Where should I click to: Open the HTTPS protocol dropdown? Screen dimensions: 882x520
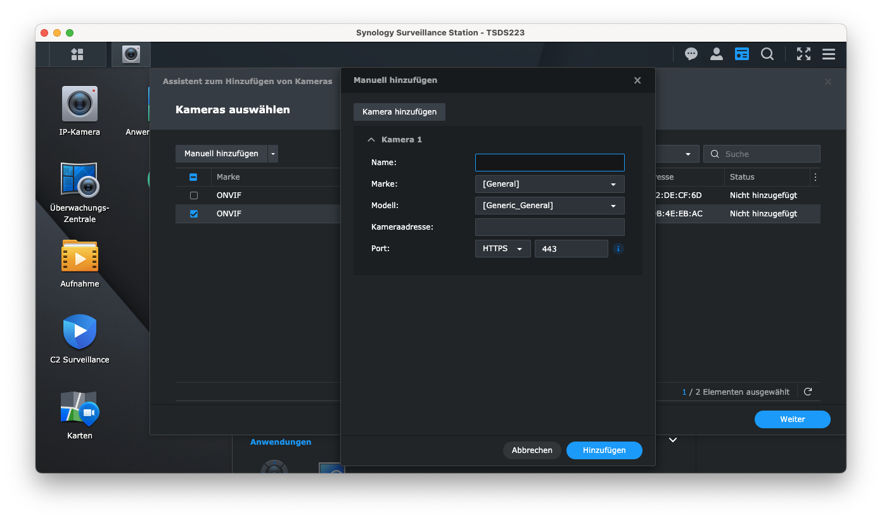502,249
